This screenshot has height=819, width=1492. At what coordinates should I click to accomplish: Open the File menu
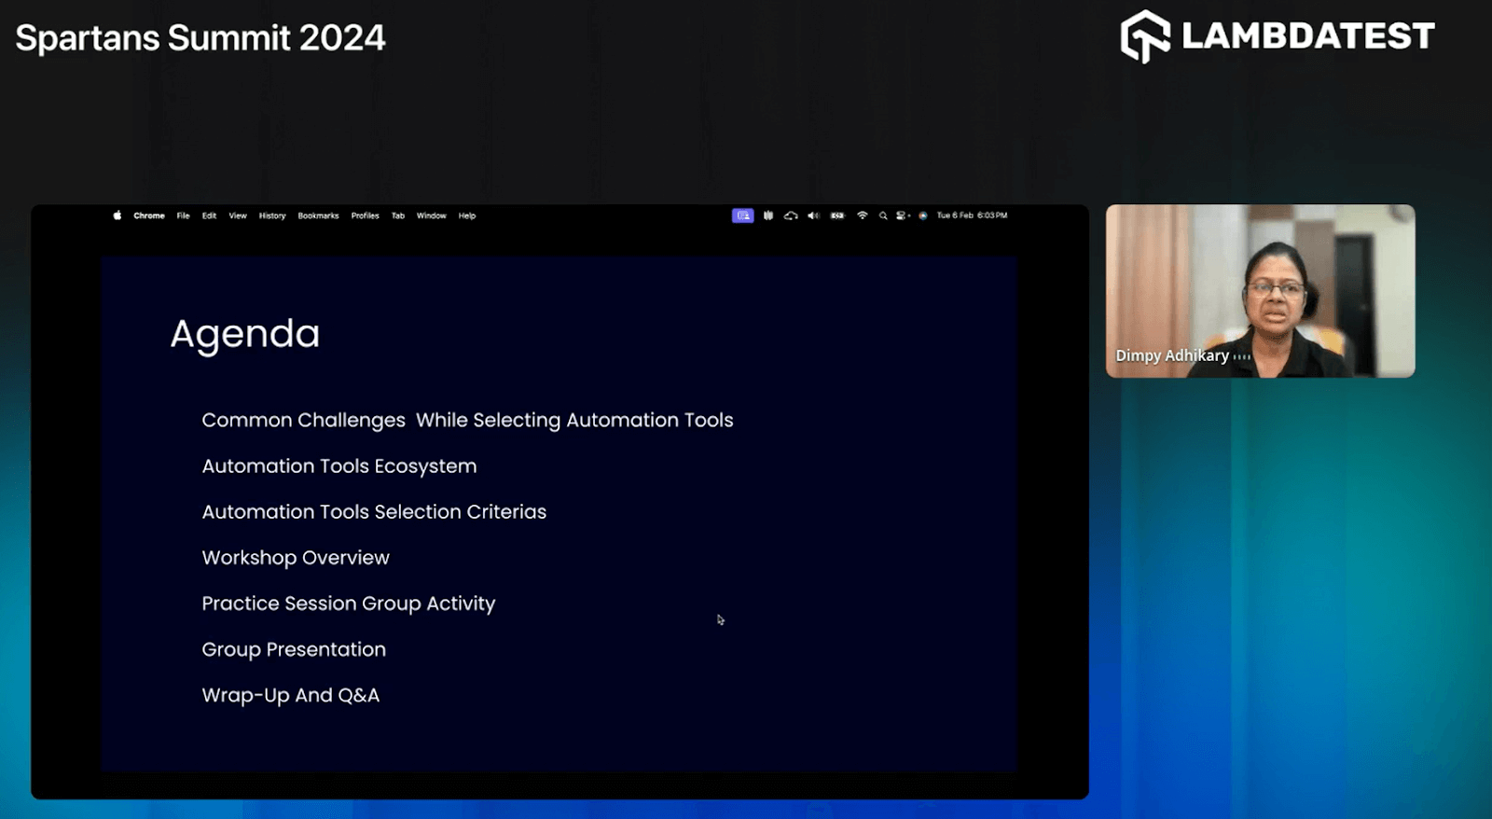[x=184, y=215]
